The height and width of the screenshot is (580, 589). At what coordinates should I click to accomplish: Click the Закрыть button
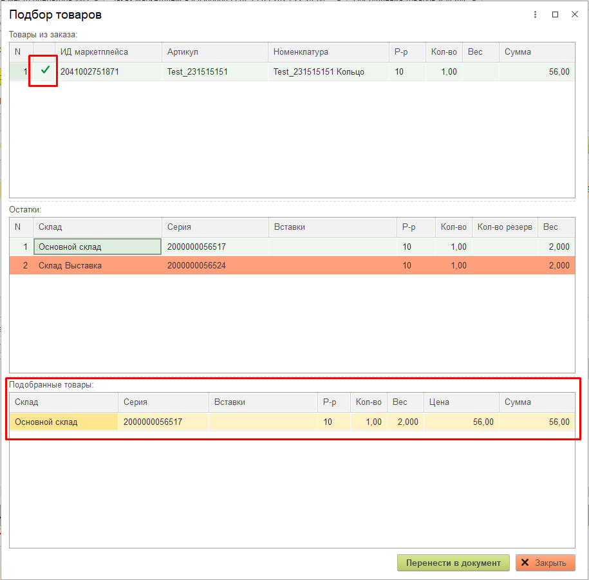pos(545,563)
